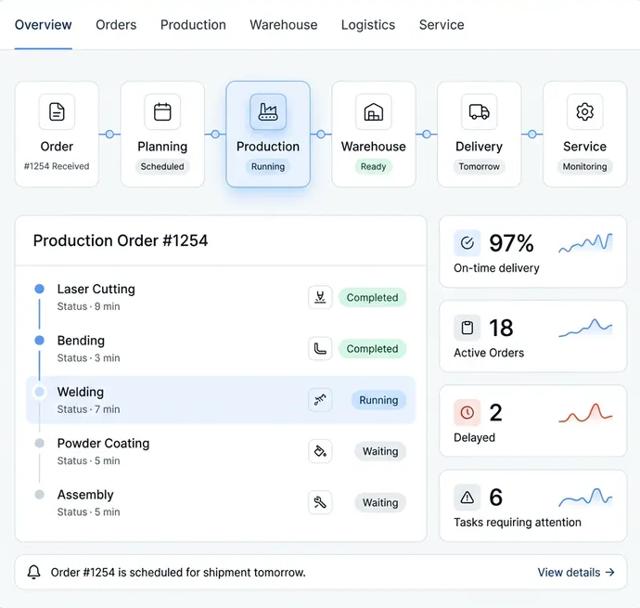The width and height of the screenshot is (640, 608).
Task: Click the Powder Coating paint bucket icon
Action: pos(320,451)
